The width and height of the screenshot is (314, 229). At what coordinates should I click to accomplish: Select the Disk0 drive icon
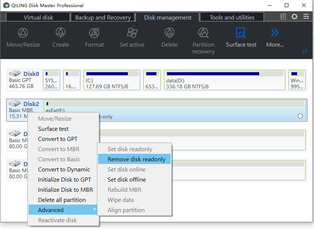point(15,73)
